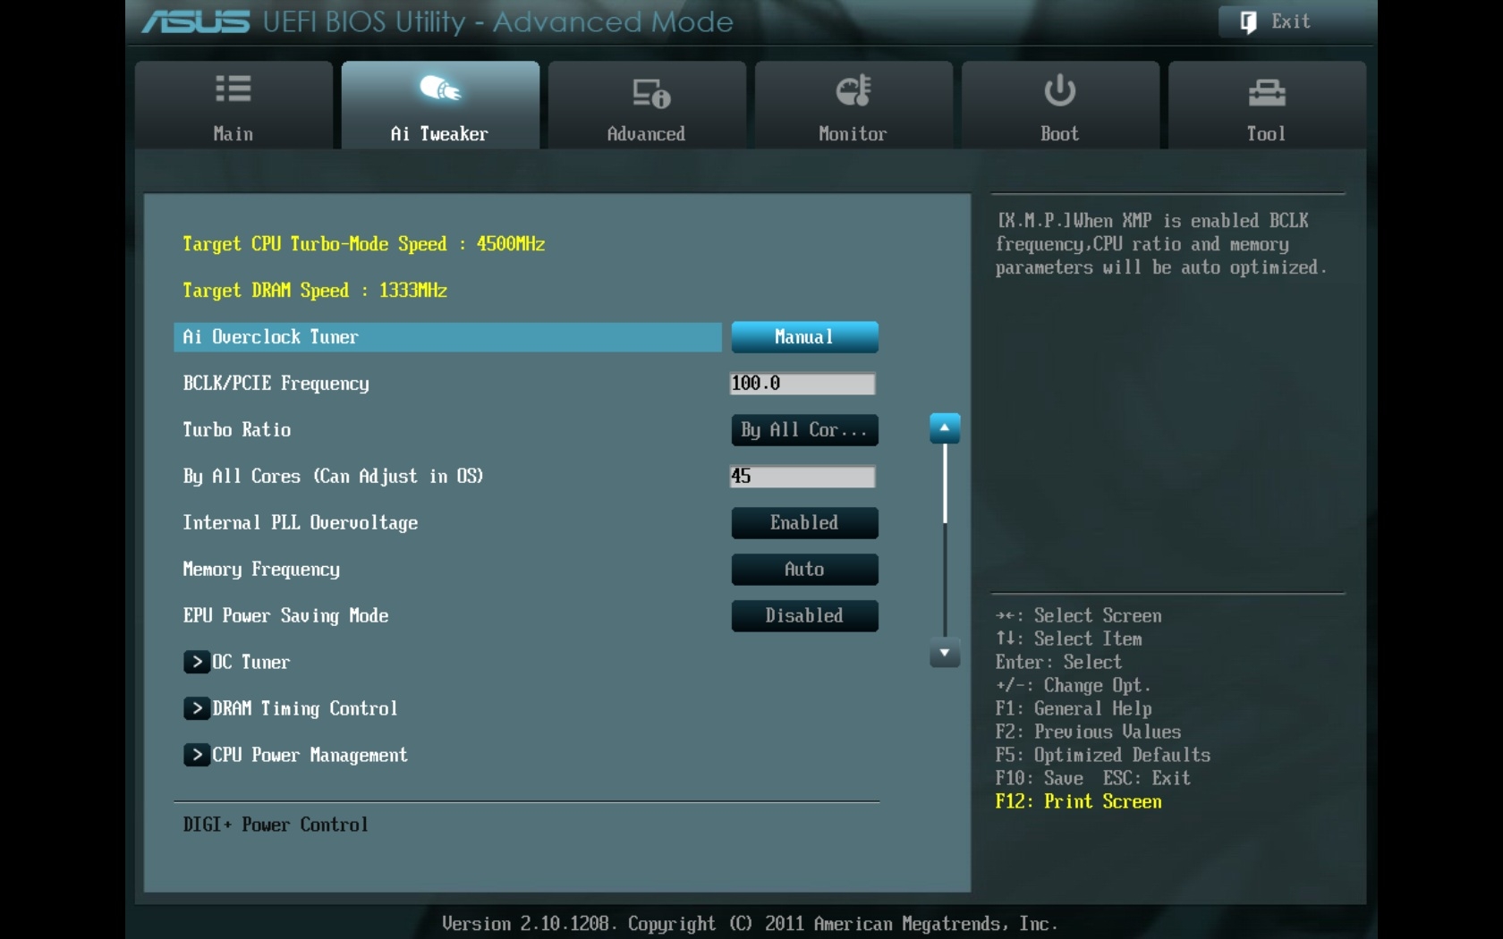This screenshot has height=939, width=1503.
Task: Click the Boot power icon
Action: 1060,90
